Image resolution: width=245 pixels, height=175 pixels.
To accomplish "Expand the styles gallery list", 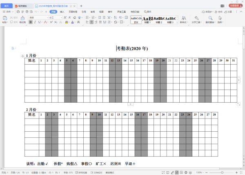I will (177, 22).
